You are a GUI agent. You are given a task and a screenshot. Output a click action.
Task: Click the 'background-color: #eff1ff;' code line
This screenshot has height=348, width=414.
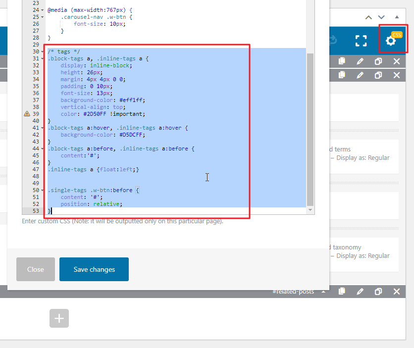click(103, 100)
